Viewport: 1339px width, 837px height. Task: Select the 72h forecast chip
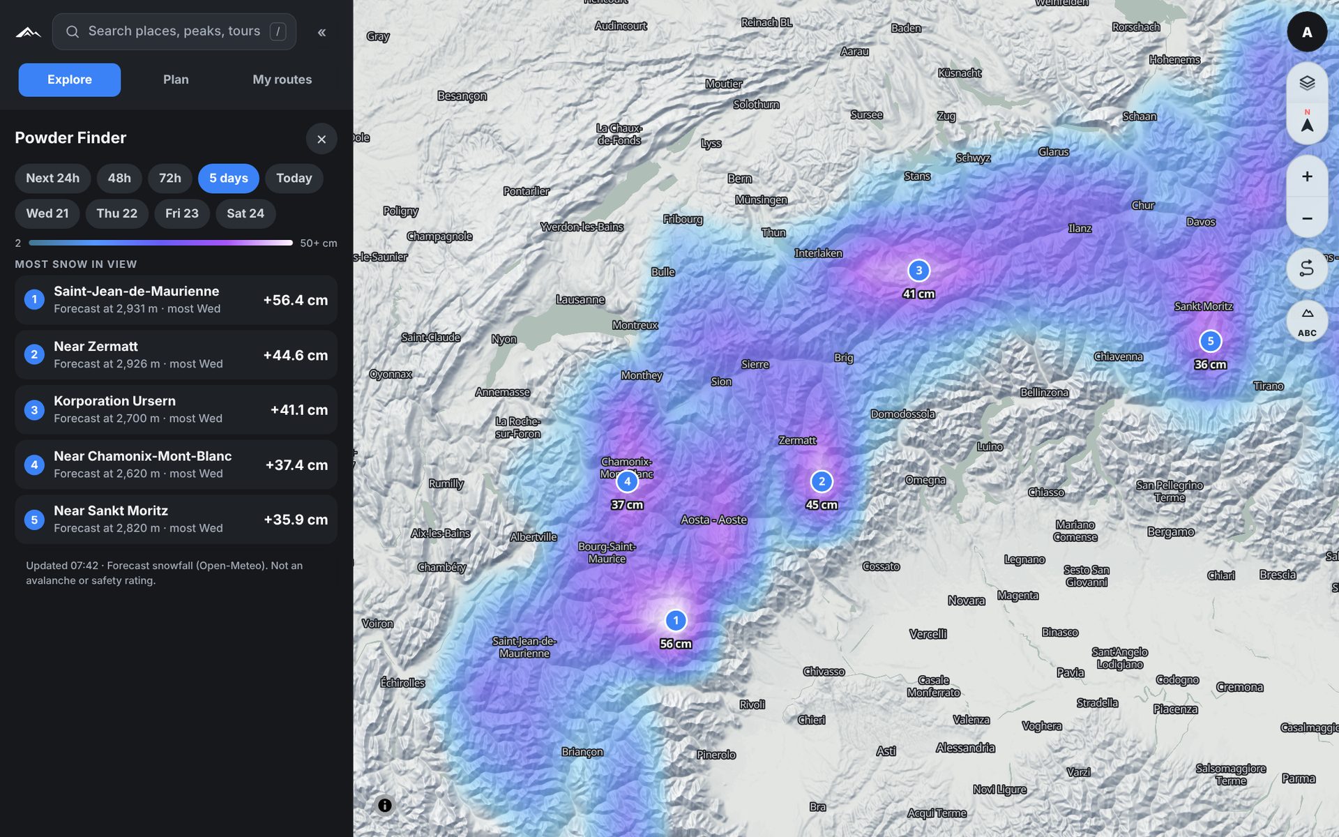coord(169,178)
